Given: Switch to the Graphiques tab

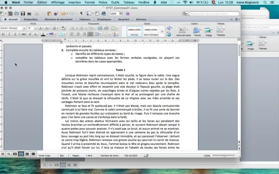Looking at the screenshot, I should tap(104, 19).
